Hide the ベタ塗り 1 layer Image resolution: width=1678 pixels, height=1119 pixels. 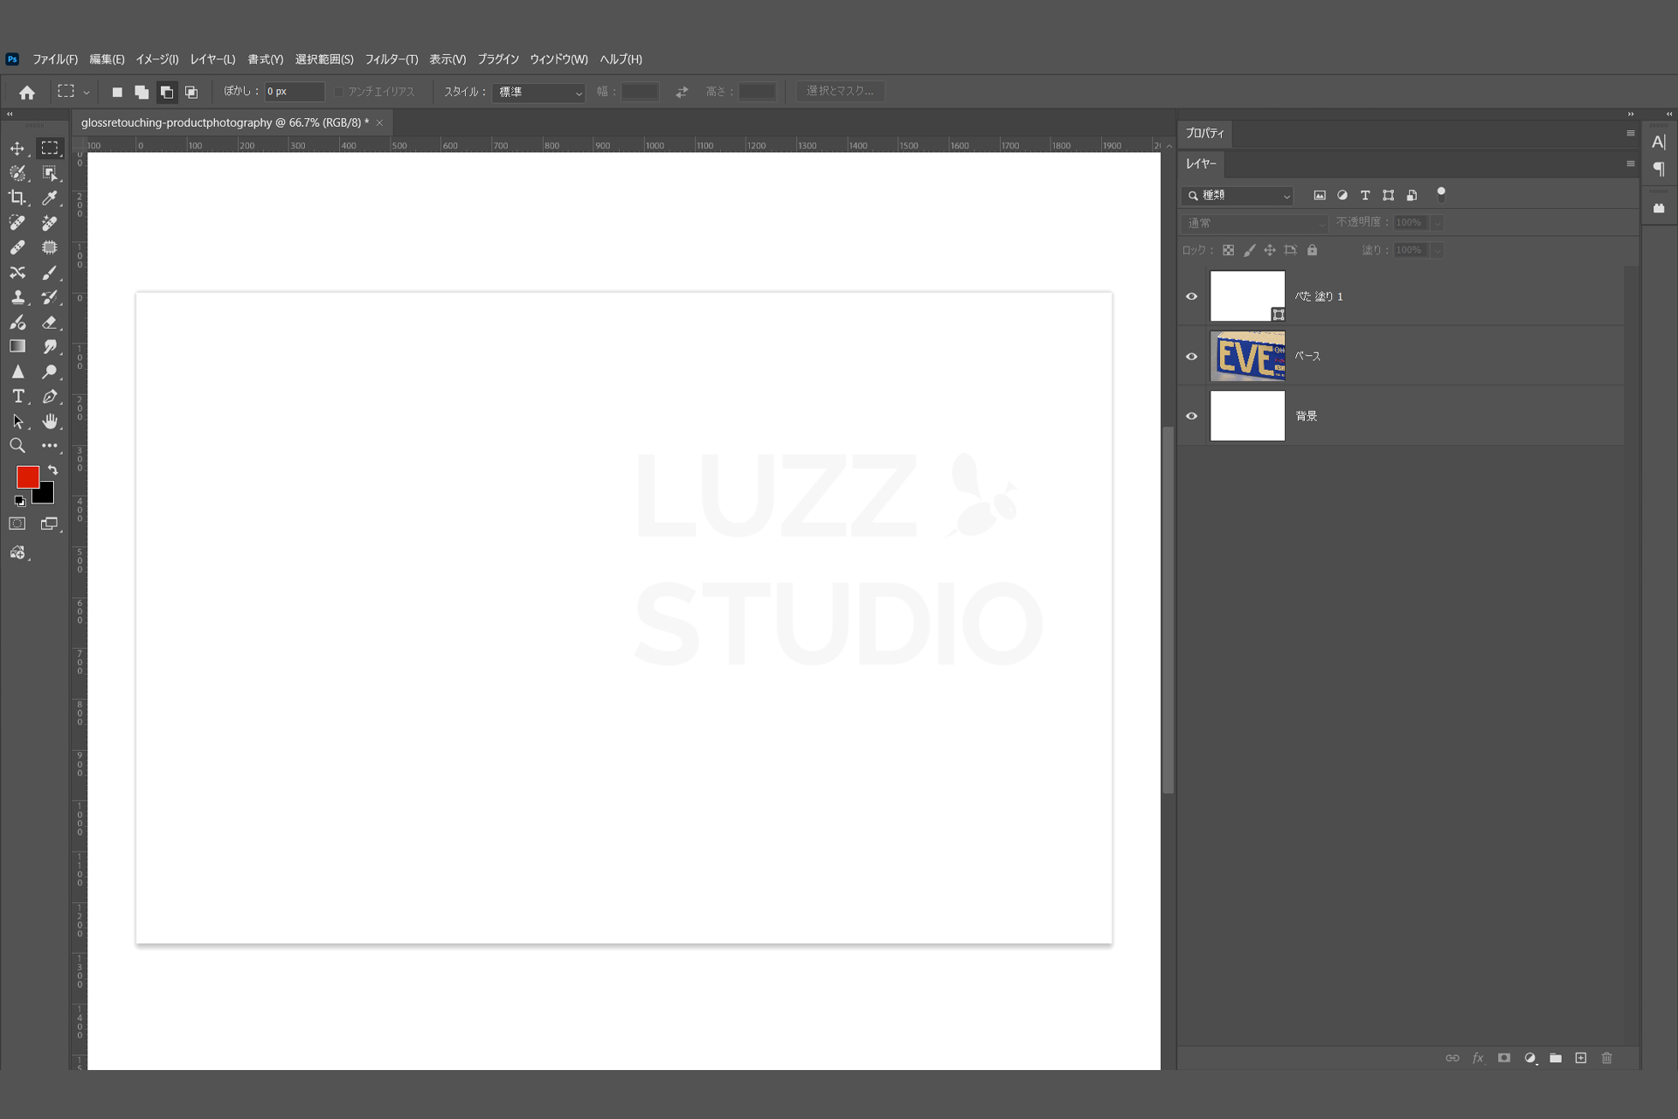1191,296
